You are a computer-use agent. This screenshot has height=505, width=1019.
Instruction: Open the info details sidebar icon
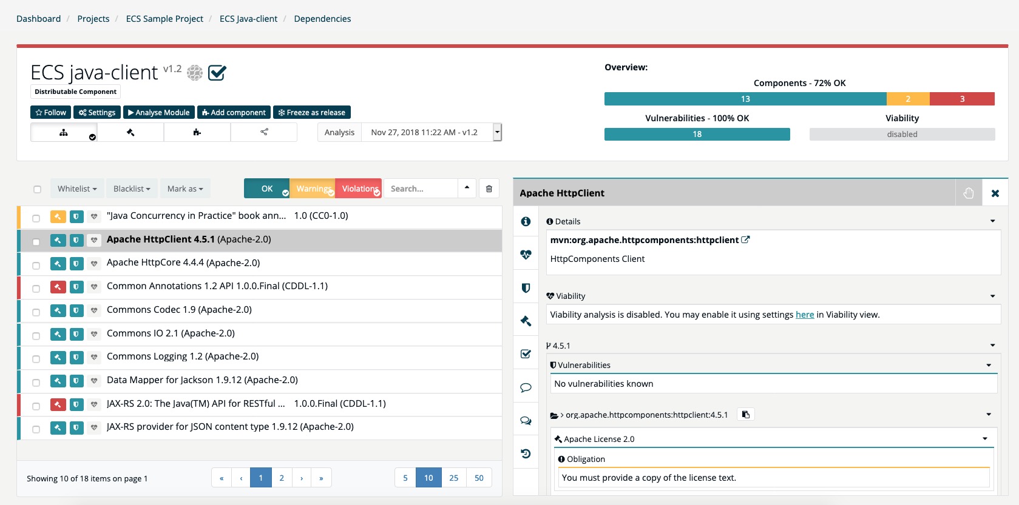point(526,222)
